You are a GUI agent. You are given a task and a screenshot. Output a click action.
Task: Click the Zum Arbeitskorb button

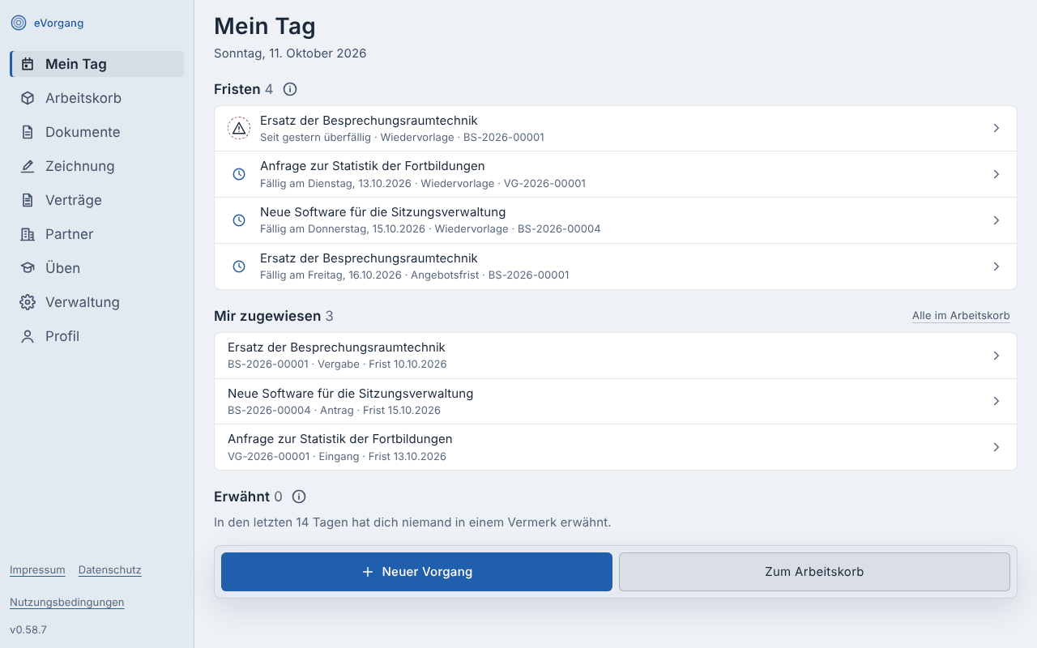(814, 572)
